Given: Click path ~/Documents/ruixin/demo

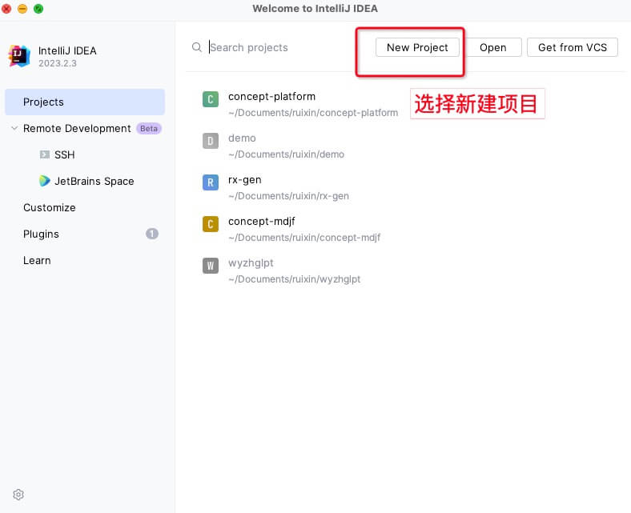Looking at the screenshot, I should click(x=286, y=154).
